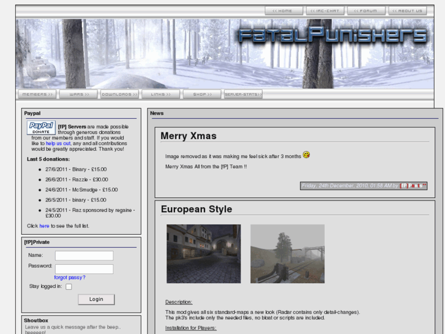
Task: Open the Wars section
Action: pos(78,94)
